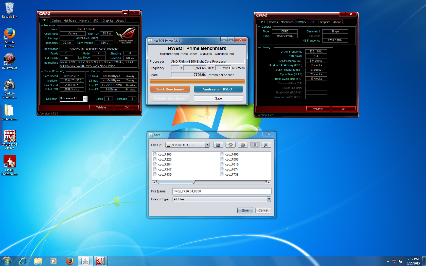This screenshot has height=266, width=426.
Task: Open Memory tab in left CPU-Z window
Action: pyautogui.click(x=84, y=21)
